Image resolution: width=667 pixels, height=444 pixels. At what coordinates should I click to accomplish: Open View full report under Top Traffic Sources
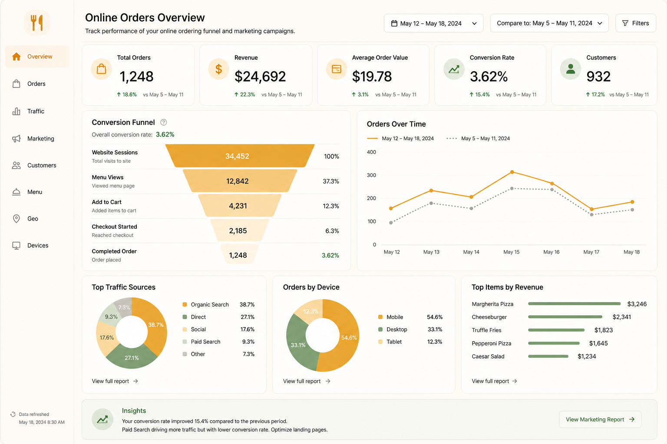pyautogui.click(x=115, y=381)
